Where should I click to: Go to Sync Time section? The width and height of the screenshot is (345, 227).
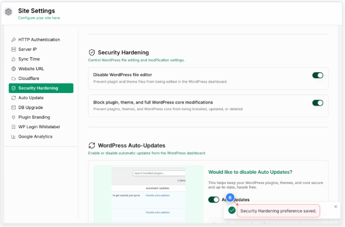[x=41, y=59]
